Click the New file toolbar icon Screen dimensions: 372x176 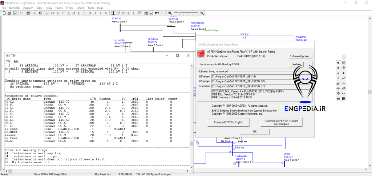pos(4,13)
